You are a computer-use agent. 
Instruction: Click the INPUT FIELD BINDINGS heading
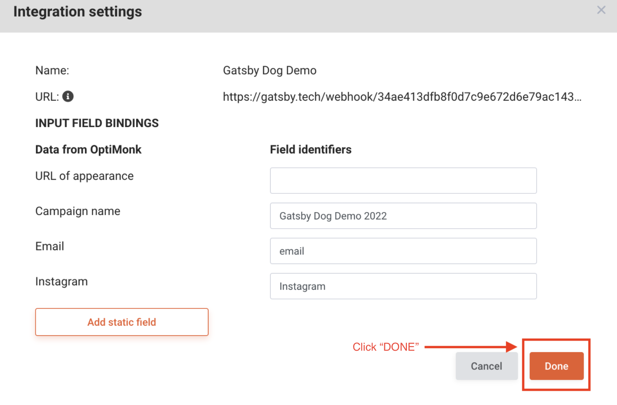click(97, 123)
